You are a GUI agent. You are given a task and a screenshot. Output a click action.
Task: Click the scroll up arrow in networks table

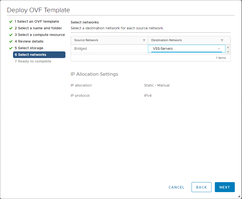coord(228,47)
